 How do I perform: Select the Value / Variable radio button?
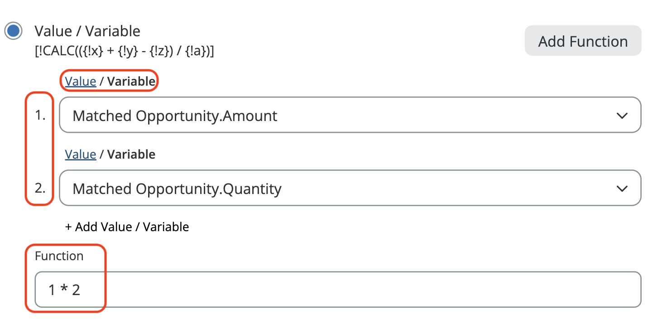(x=13, y=31)
